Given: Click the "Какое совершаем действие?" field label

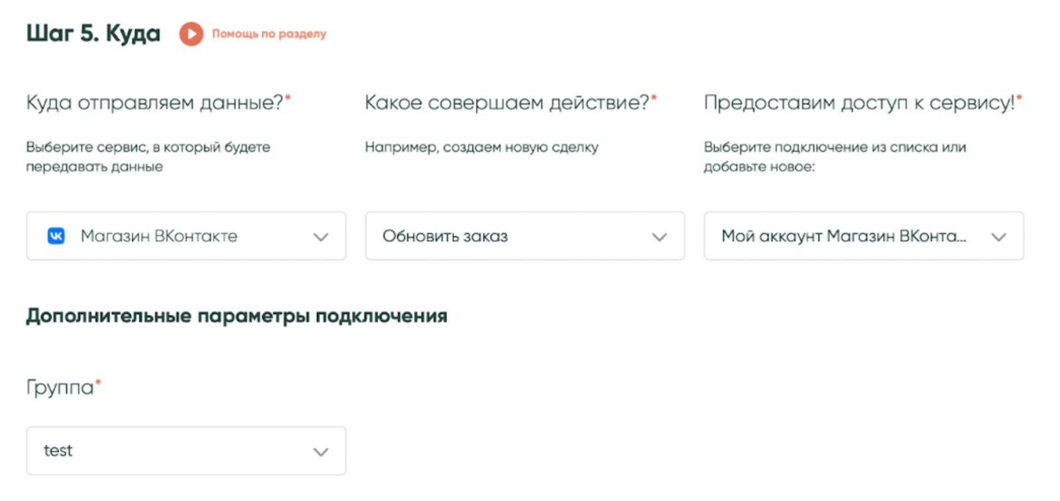Looking at the screenshot, I should tap(507, 103).
